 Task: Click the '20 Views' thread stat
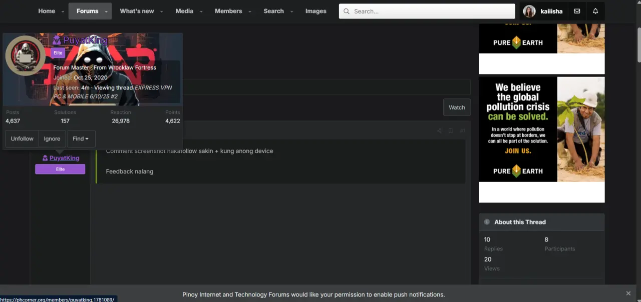pos(492,263)
